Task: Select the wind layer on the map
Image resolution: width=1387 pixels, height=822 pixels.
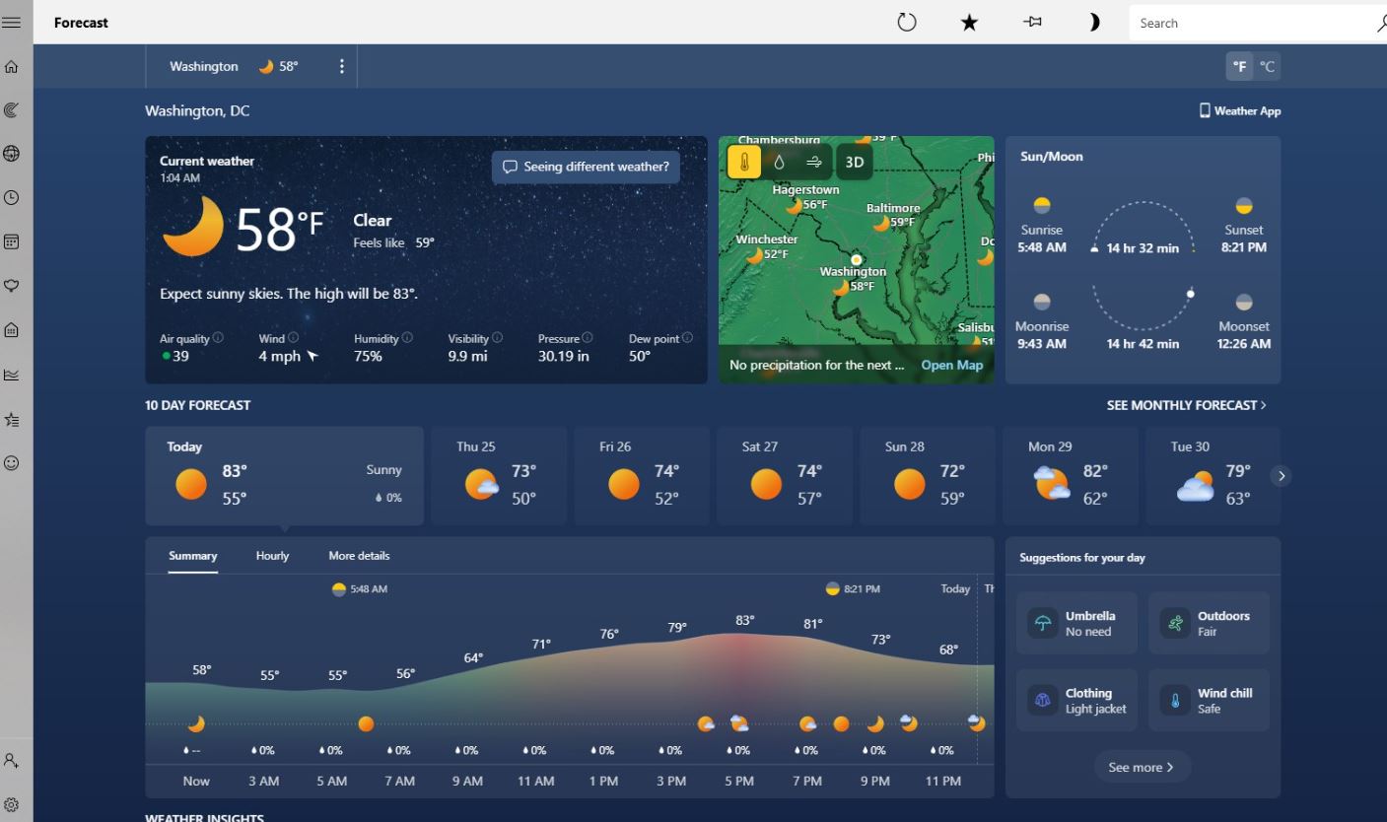Action: tap(814, 161)
